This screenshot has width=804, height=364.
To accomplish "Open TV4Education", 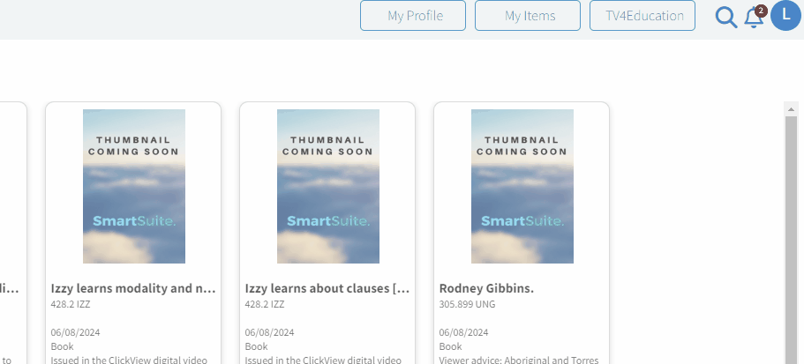I will (642, 15).
